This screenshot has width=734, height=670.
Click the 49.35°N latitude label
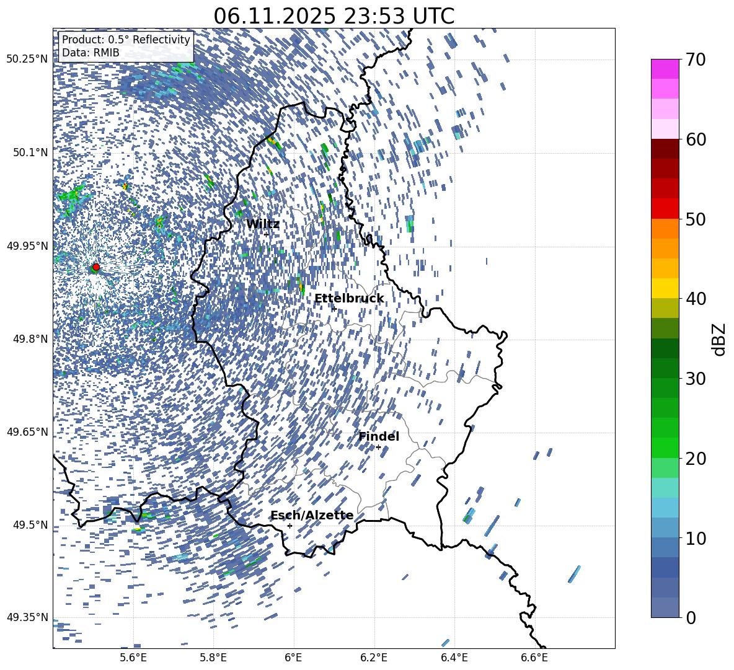click(x=27, y=617)
